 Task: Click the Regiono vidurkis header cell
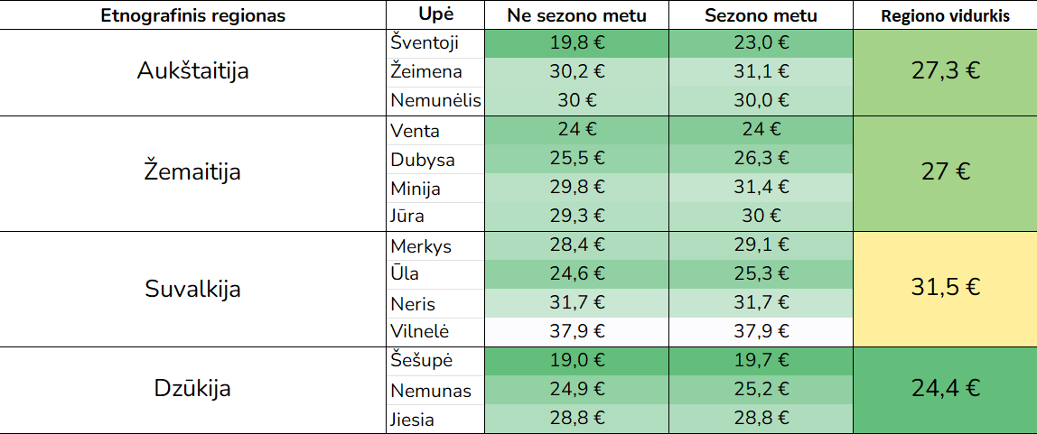coord(945,15)
